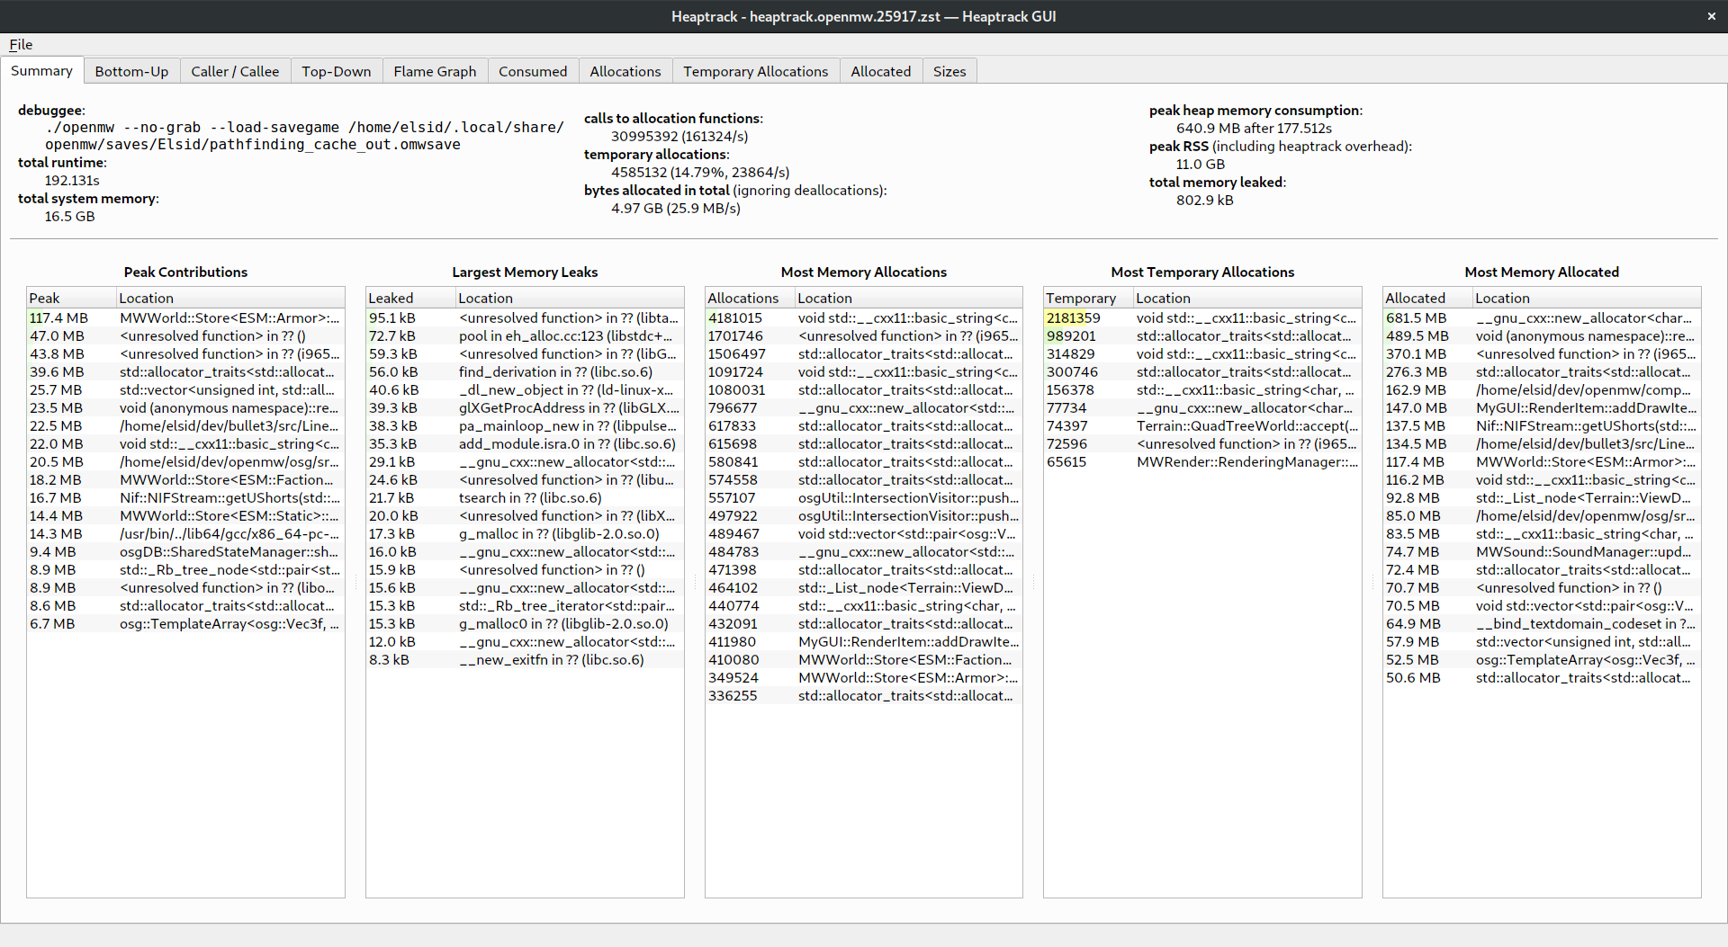This screenshot has width=1728, height=947.
Task: Select MWRender::RenderingManager temporary entry
Action: (1247, 461)
